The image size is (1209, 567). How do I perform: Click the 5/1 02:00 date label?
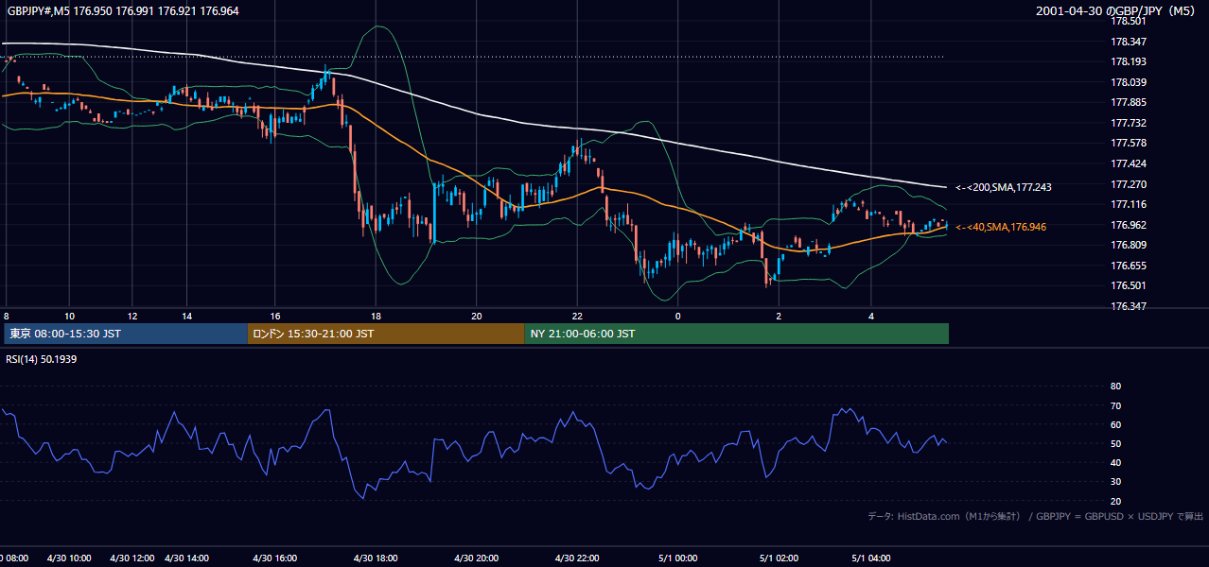tap(779, 558)
